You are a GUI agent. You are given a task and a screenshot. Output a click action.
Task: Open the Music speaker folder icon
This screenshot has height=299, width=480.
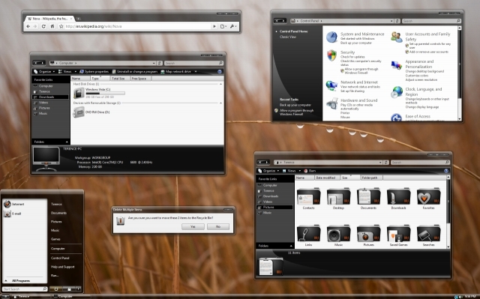coord(338,234)
